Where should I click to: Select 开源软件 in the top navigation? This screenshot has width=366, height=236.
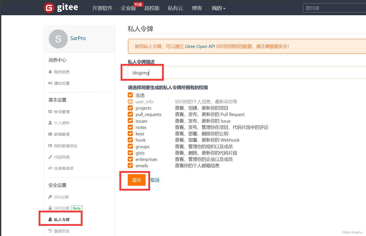103,8
